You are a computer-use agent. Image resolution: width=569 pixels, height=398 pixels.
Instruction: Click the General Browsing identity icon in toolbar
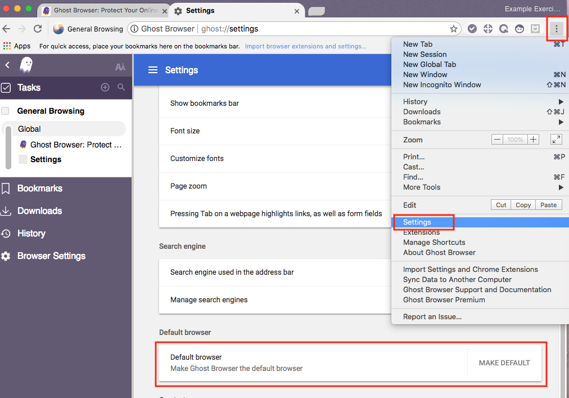tap(58, 29)
